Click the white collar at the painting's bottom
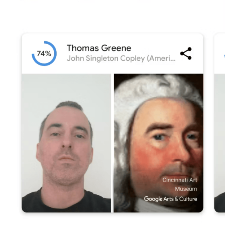This screenshot has width=225, height=241. pyautogui.click(x=154, y=207)
